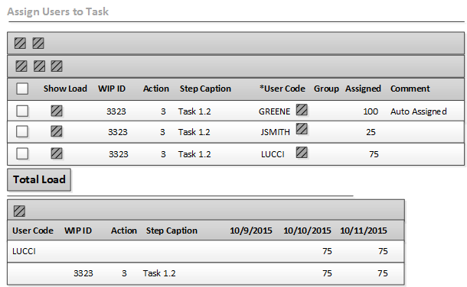Click the Total Load button

click(x=39, y=179)
